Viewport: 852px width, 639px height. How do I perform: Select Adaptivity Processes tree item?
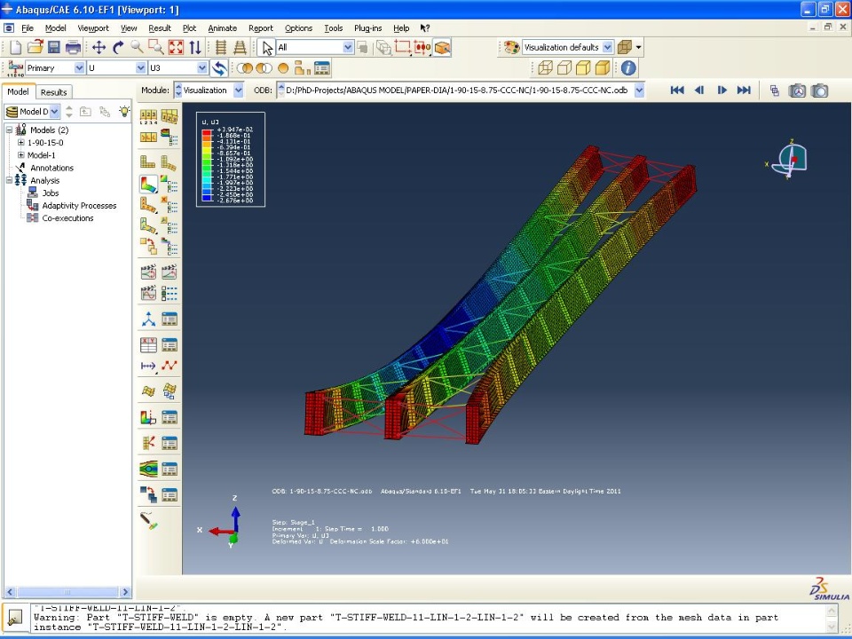tap(79, 205)
